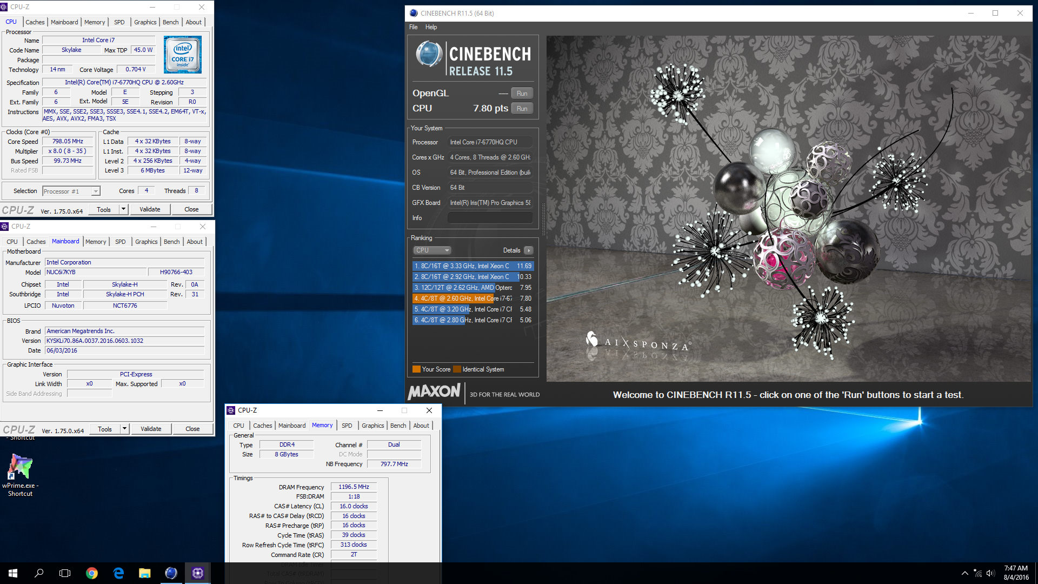The image size is (1038, 584).
Task: Run the OpenGL benchmark
Action: click(522, 93)
